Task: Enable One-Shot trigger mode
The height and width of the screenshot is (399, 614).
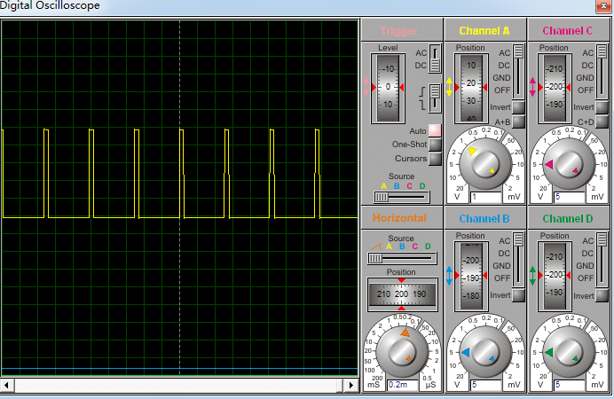Action: (435, 145)
